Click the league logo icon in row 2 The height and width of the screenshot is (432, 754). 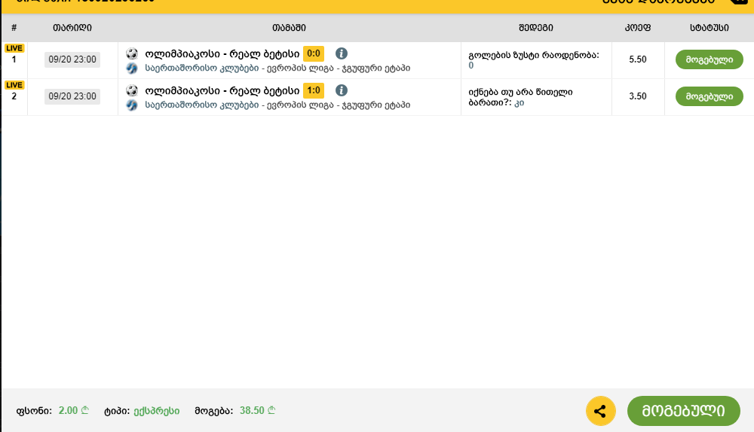click(x=132, y=105)
